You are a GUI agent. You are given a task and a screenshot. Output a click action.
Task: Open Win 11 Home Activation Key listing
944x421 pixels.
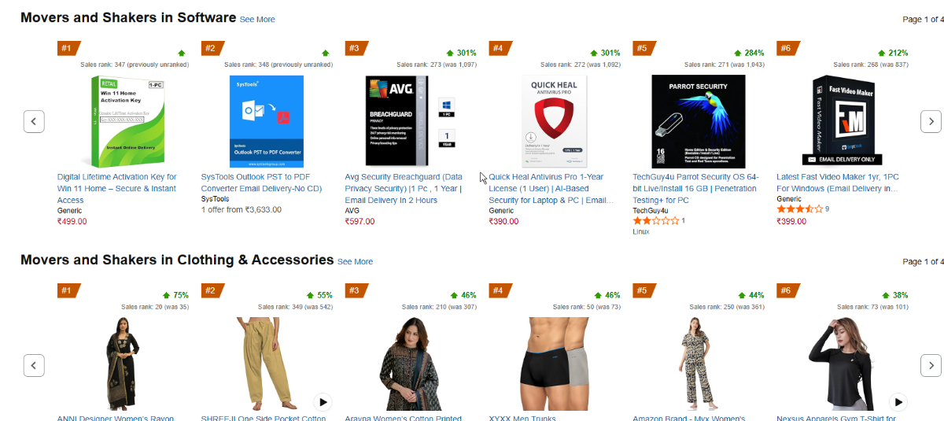[117, 189]
